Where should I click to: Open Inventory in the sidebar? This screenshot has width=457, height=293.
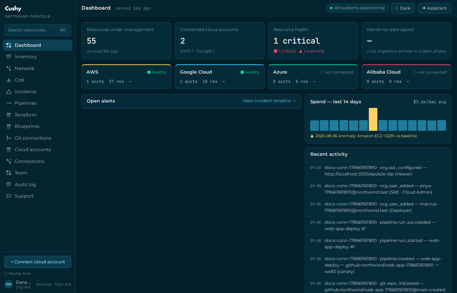coord(37,57)
